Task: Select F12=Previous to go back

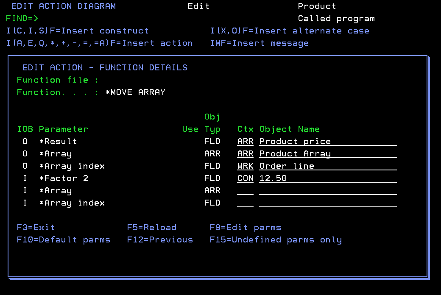Action: click(160, 239)
